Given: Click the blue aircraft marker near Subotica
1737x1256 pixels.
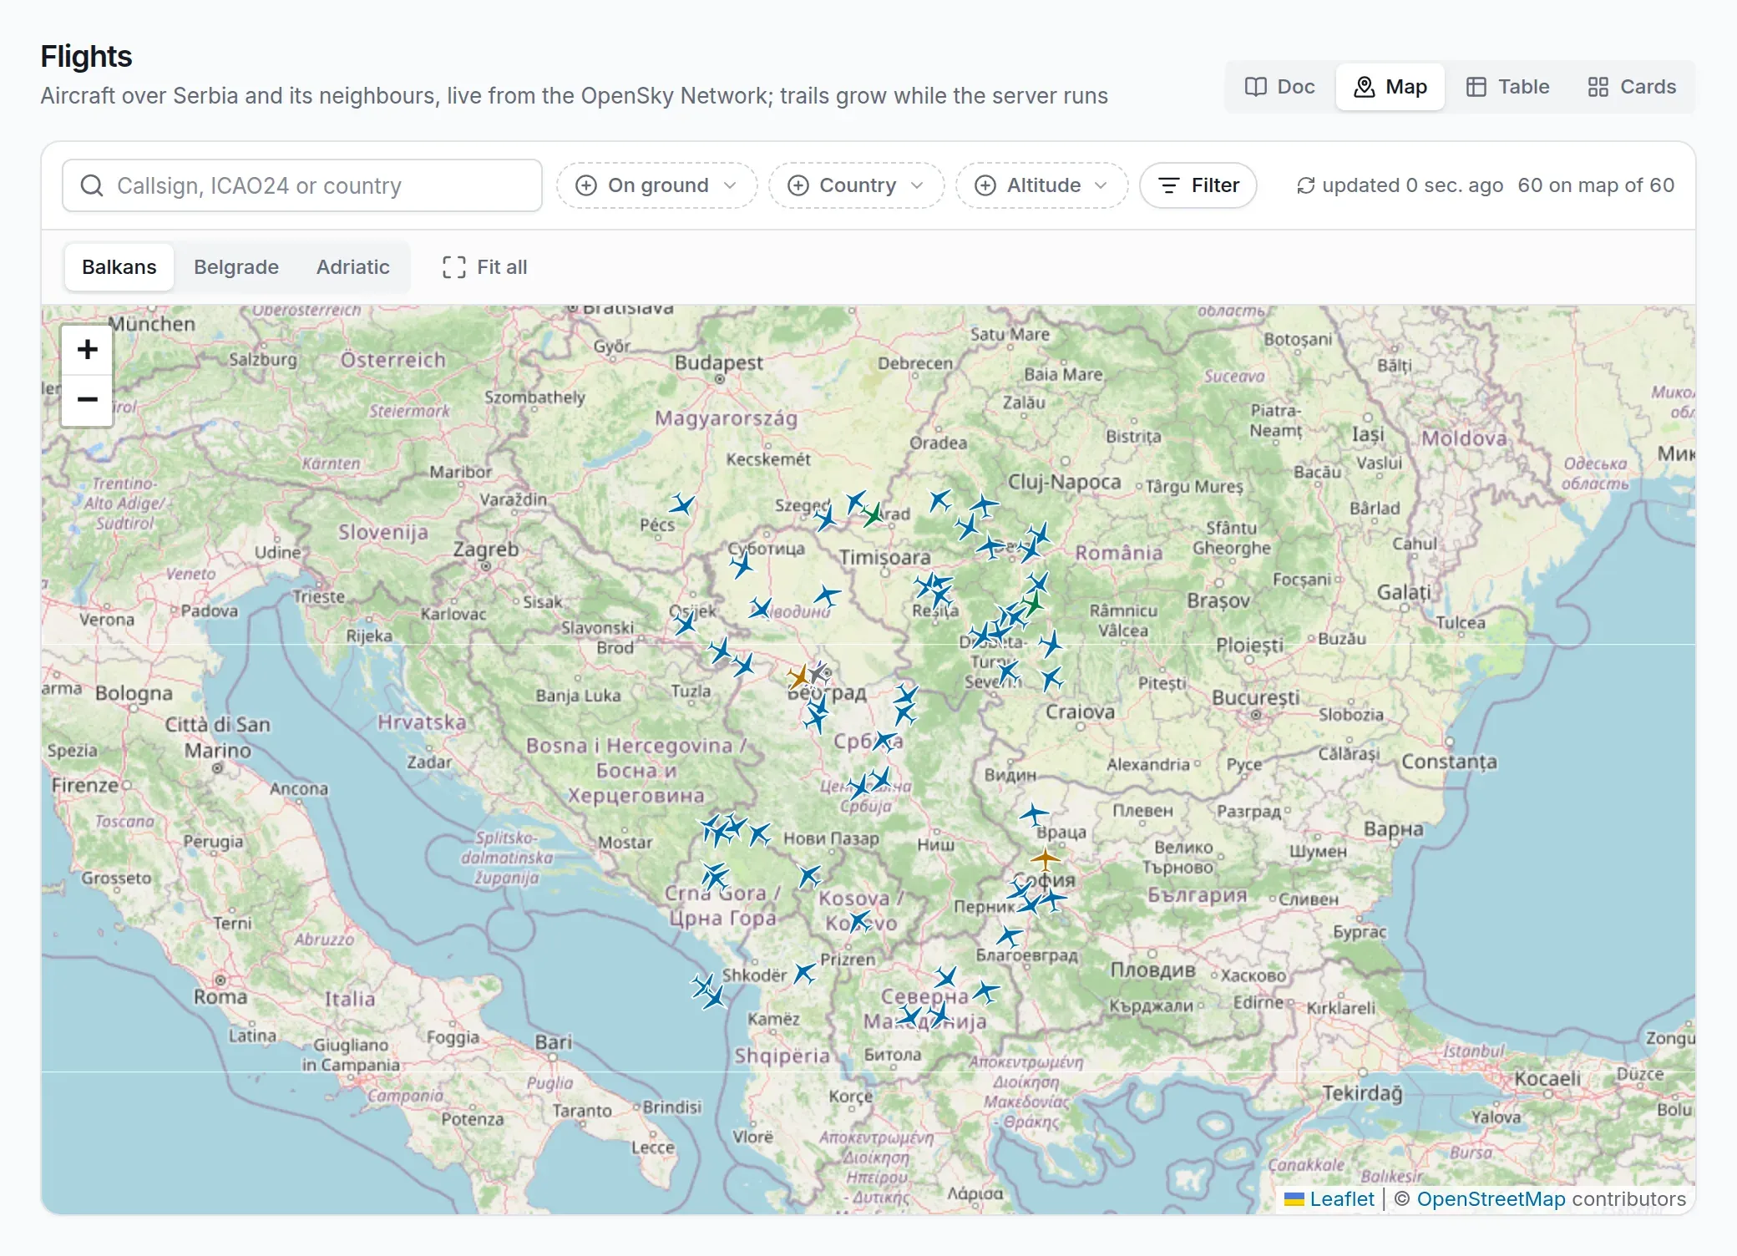Looking at the screenshot, I should coord(742,565).
